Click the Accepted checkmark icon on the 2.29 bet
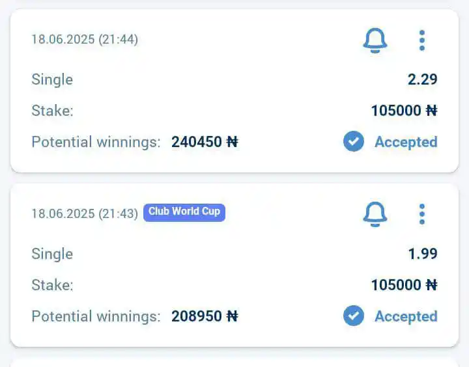The height and width of the screenshot is (367, 469). pyautogui.click(x=354, y=141)
